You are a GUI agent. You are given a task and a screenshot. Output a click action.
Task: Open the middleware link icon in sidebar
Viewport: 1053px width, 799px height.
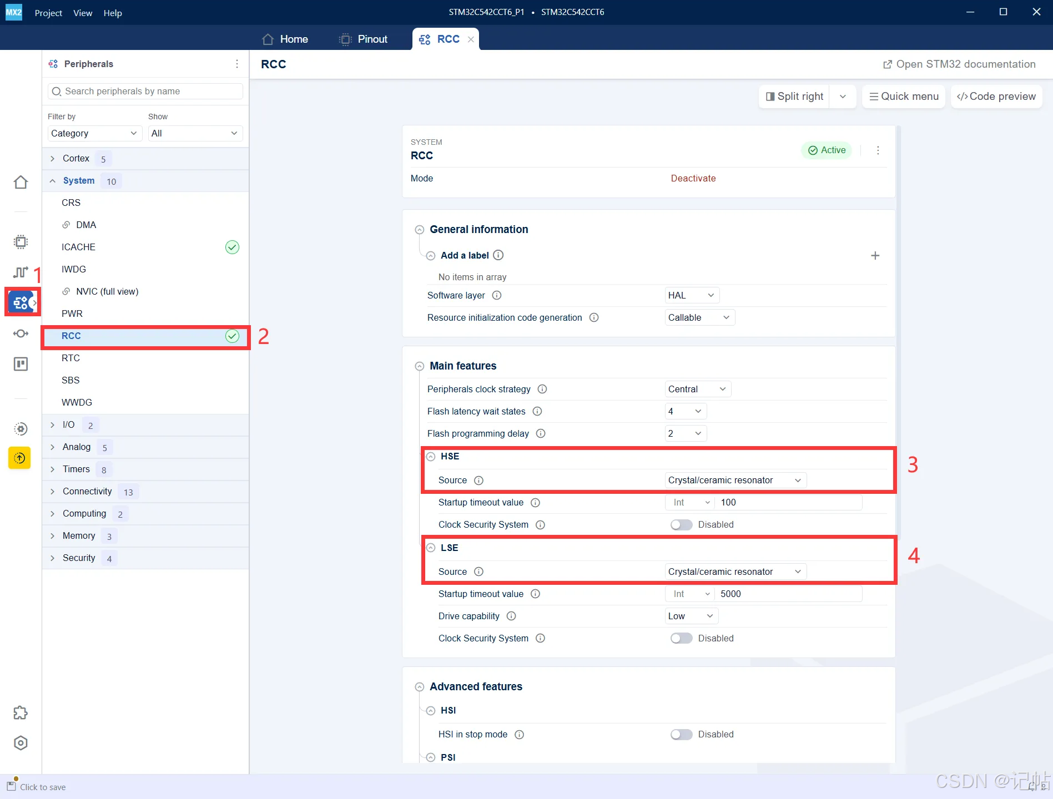[21, 333]
